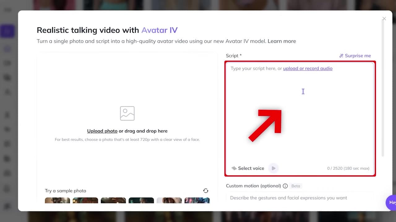Play the voice preview
Image resolution: width=396 pixels, height=222 pixels.
(x=273, y=168)
